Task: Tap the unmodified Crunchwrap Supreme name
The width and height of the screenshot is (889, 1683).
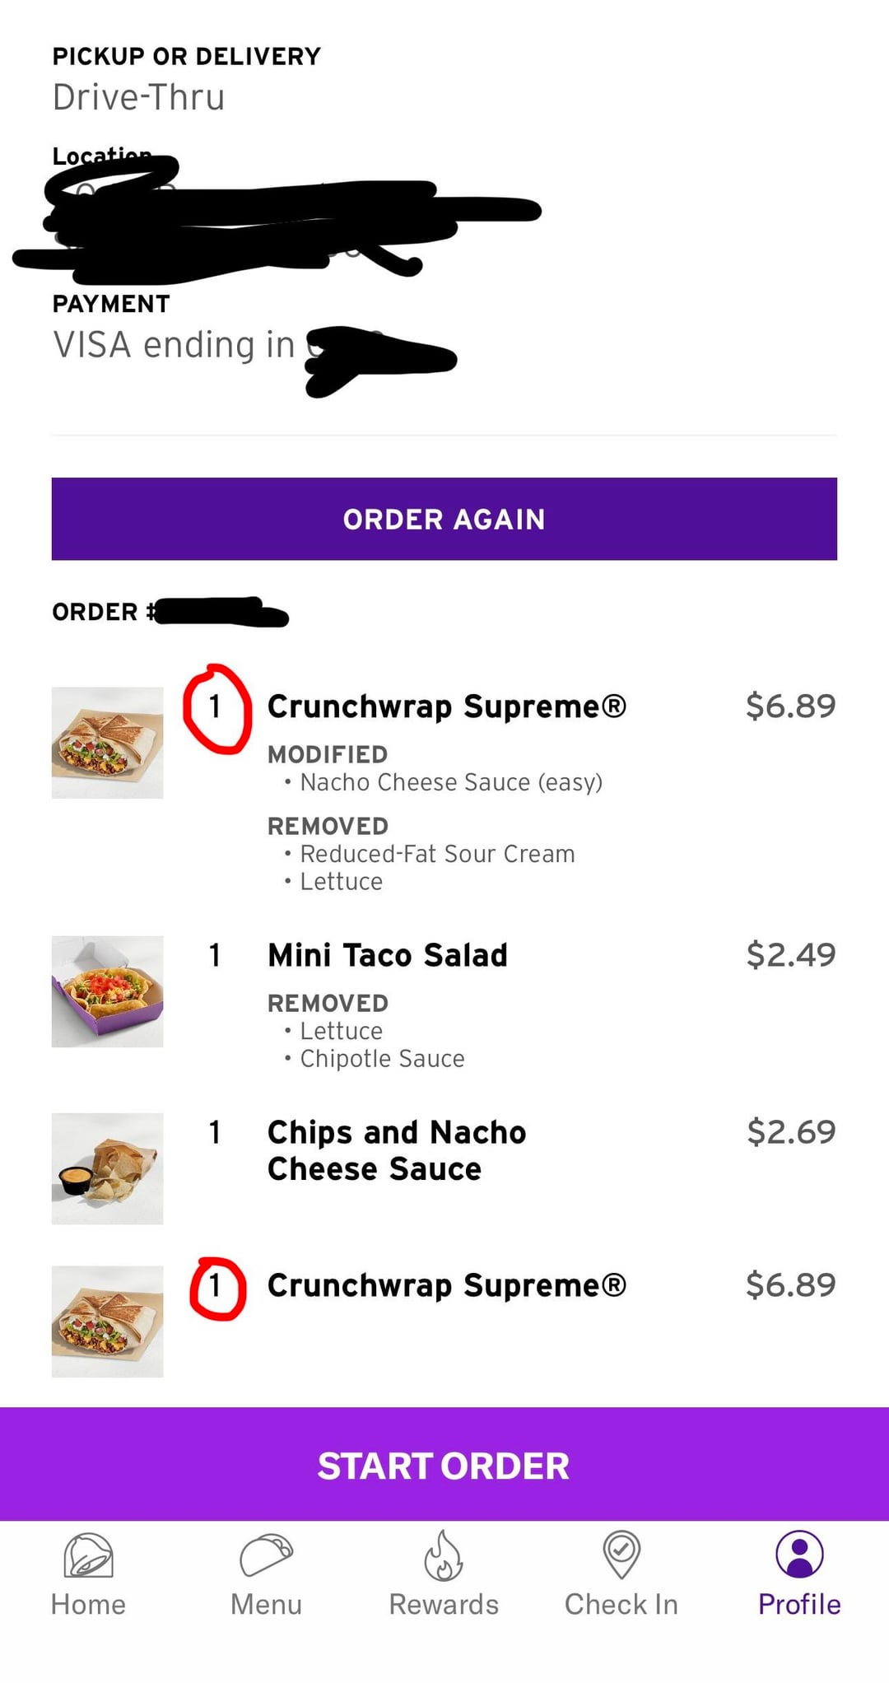Action: (447, 1285)
